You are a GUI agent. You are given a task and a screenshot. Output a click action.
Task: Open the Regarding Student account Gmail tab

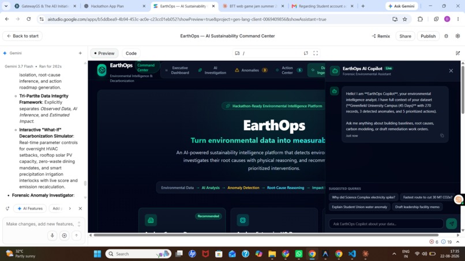322,6
